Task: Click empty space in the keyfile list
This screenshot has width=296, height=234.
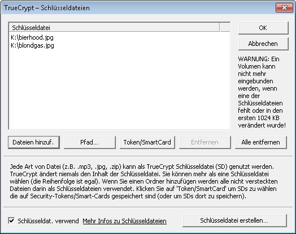Action: click(x=119, y=89)
